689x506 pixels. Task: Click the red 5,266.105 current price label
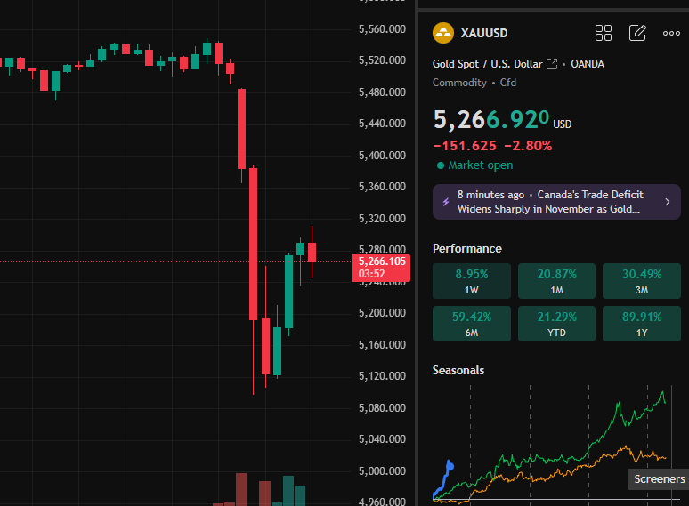pyautogui.click(x=381, y=268)
